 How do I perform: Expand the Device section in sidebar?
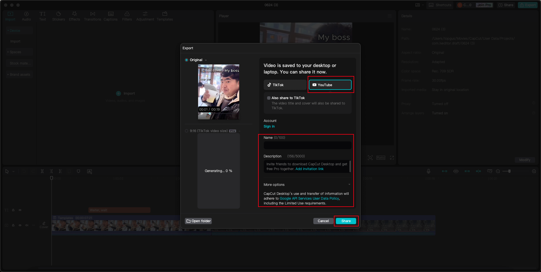(19, 31)
